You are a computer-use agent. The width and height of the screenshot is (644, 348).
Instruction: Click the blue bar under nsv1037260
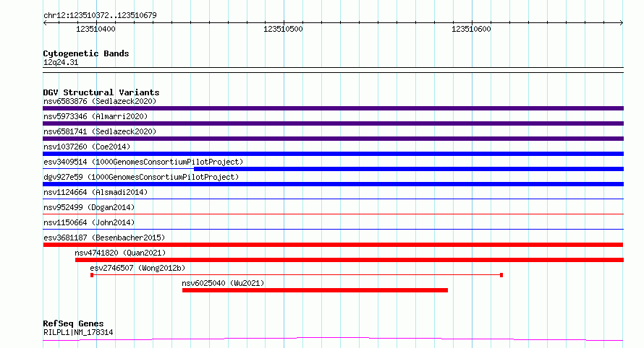tap(333, 154)
